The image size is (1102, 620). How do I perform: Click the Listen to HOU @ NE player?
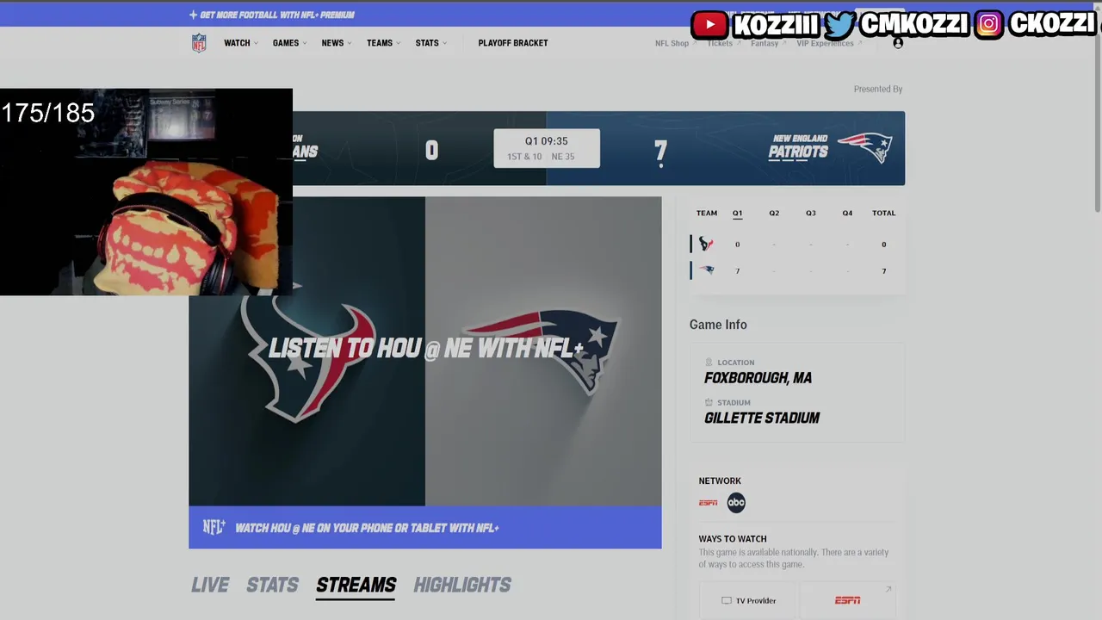click(425, 351)
